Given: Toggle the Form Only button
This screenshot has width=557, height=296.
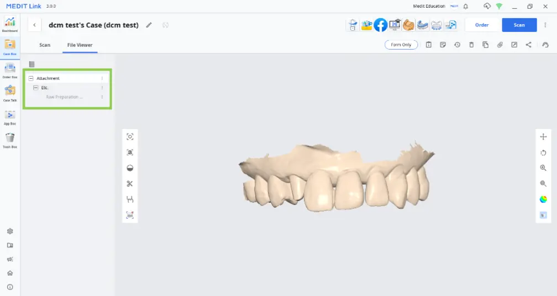Looking at the screenshot, I should pos(401,45).
